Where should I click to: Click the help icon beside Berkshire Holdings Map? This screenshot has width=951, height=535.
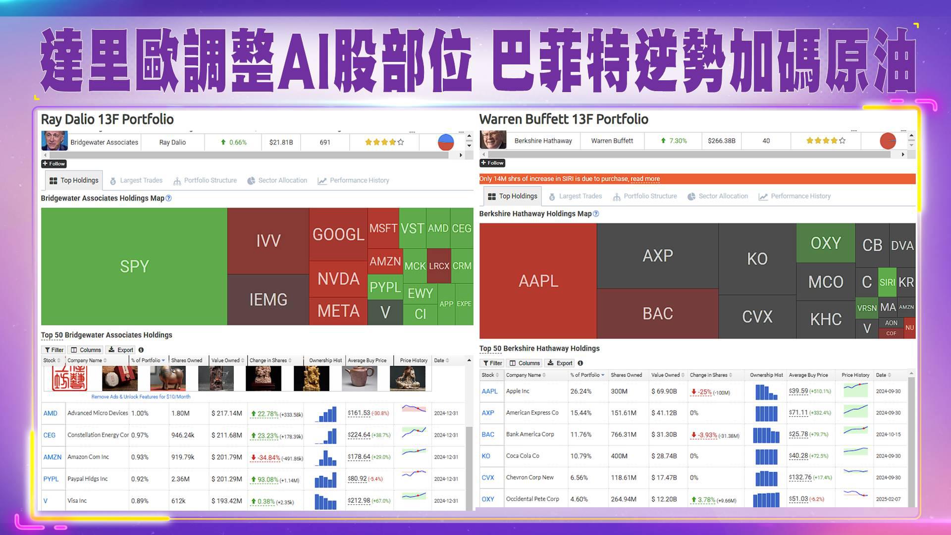pyautogui.click(x=596, y=214)
